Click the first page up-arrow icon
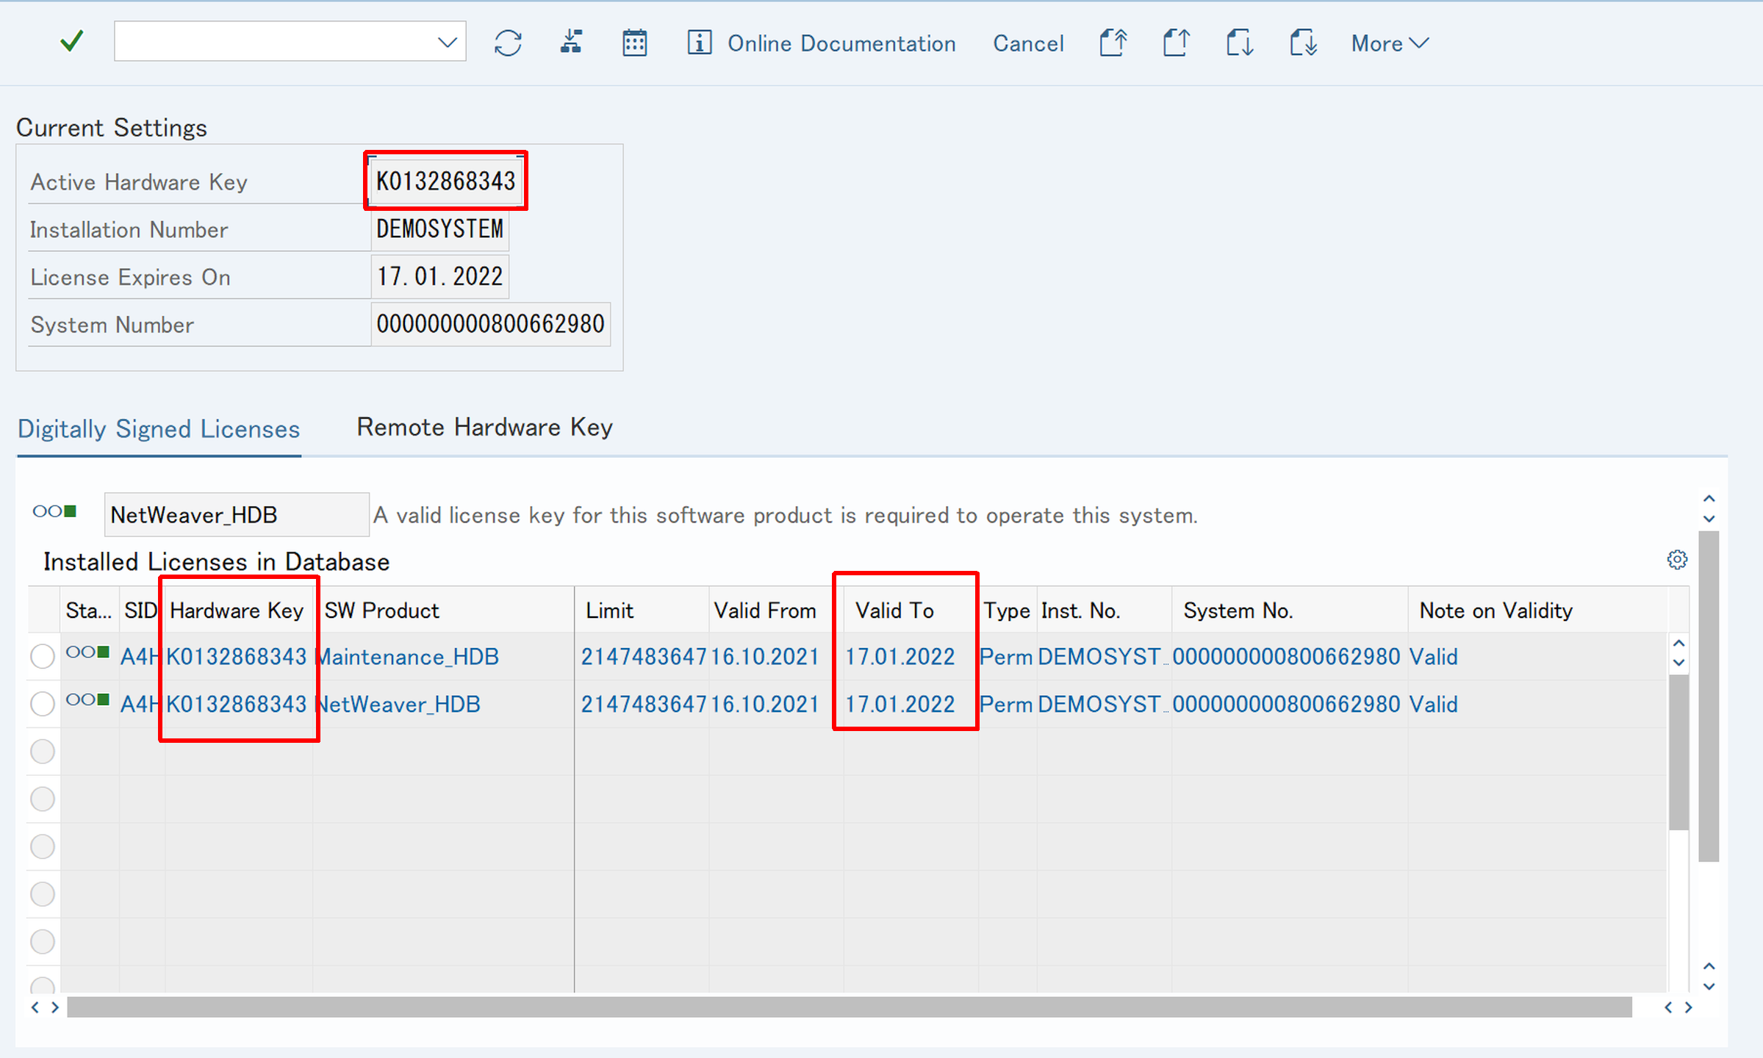 [x=1113, y=43]
